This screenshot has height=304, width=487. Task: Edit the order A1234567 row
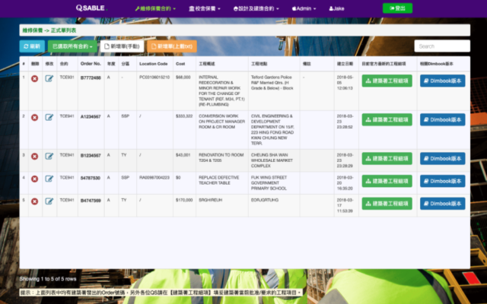[x=49, y=117]
